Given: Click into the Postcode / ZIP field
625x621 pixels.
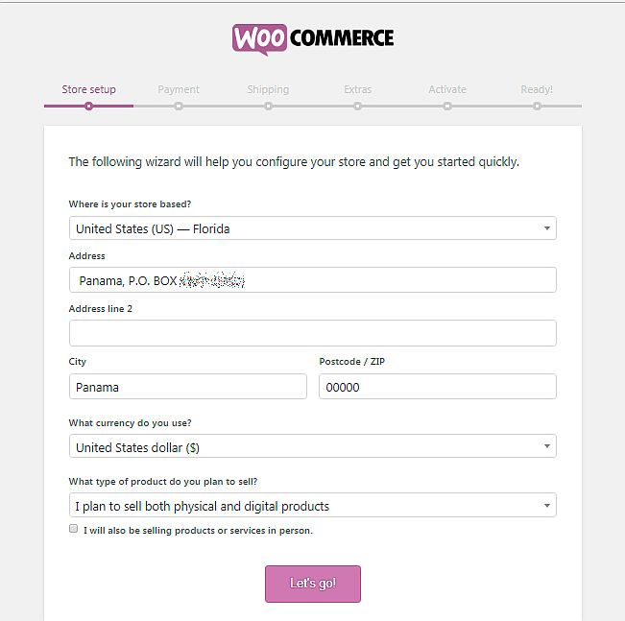Looking at the screenshot, I should click(438, 386).
